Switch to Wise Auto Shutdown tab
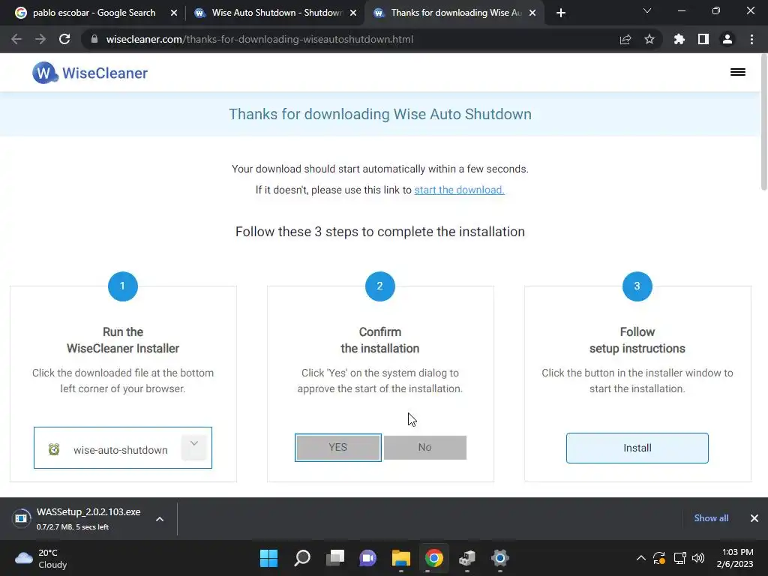768x576 pixels. (x=274, y=13)
